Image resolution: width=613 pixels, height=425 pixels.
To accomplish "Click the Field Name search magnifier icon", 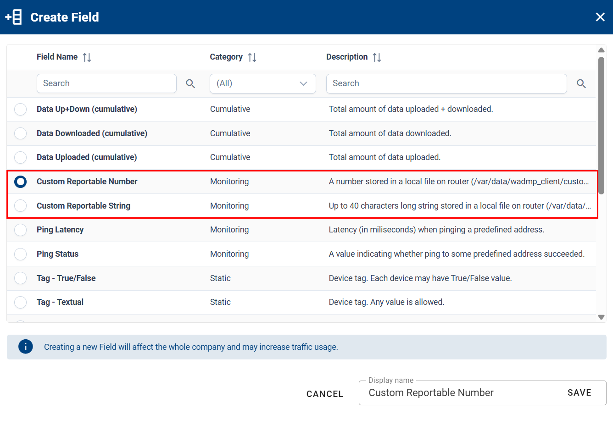I will [190, 84].
